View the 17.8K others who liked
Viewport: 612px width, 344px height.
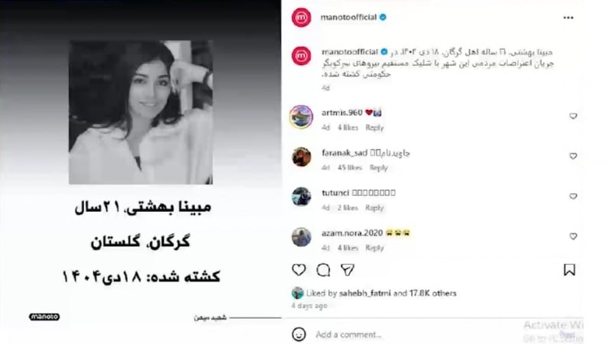(x=432, y=293)
